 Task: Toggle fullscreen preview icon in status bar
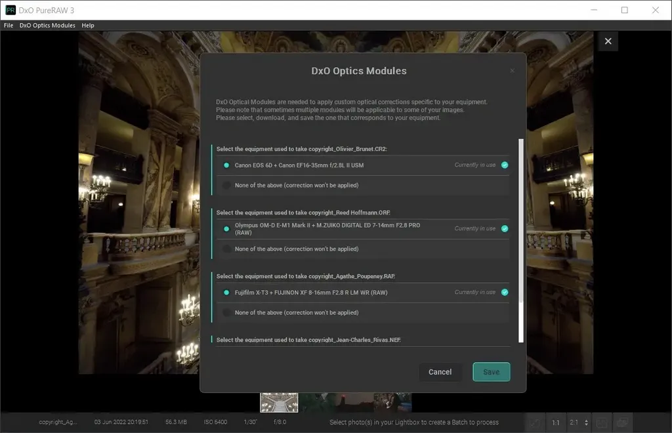[x=535, y=423]
